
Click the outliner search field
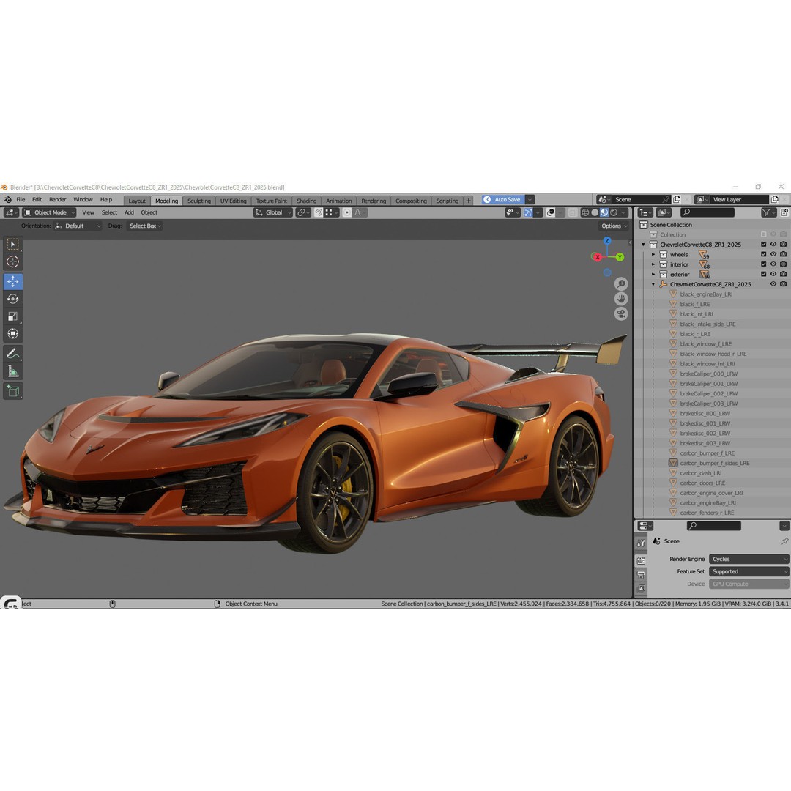coord(707,212)
